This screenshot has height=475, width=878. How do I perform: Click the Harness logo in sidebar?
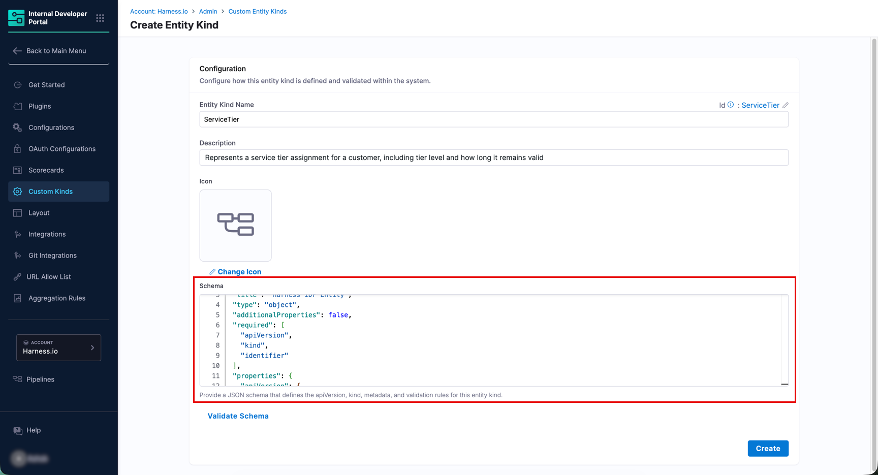pos(16,18)
